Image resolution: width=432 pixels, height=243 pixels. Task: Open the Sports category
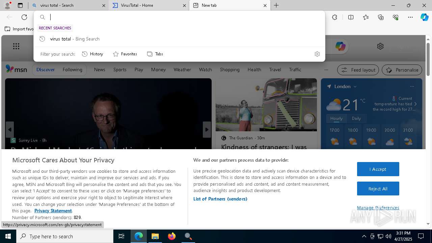(x=120, y=70)
